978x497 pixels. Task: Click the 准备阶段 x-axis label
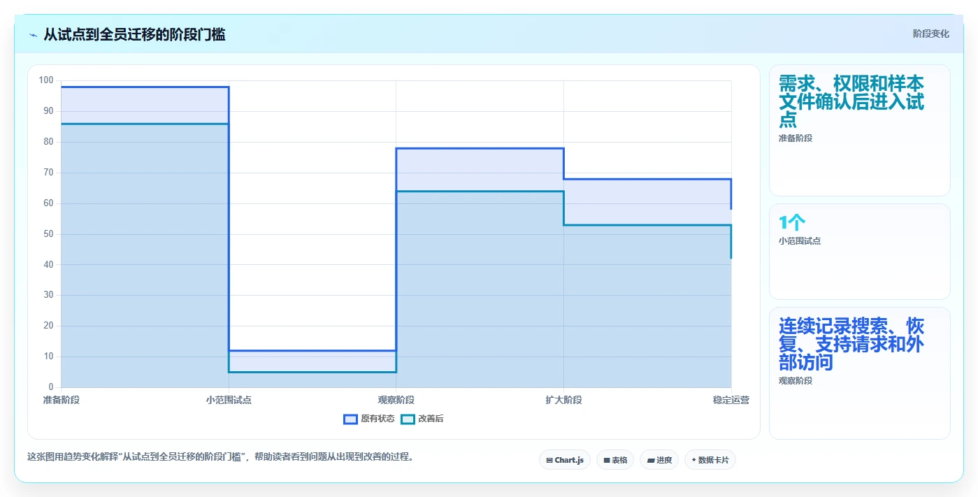click(61, 400)
